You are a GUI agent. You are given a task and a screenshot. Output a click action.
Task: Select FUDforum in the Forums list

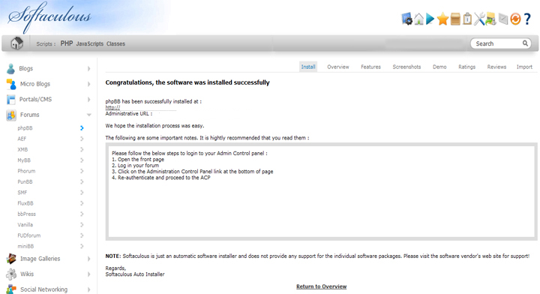[29, 235]
